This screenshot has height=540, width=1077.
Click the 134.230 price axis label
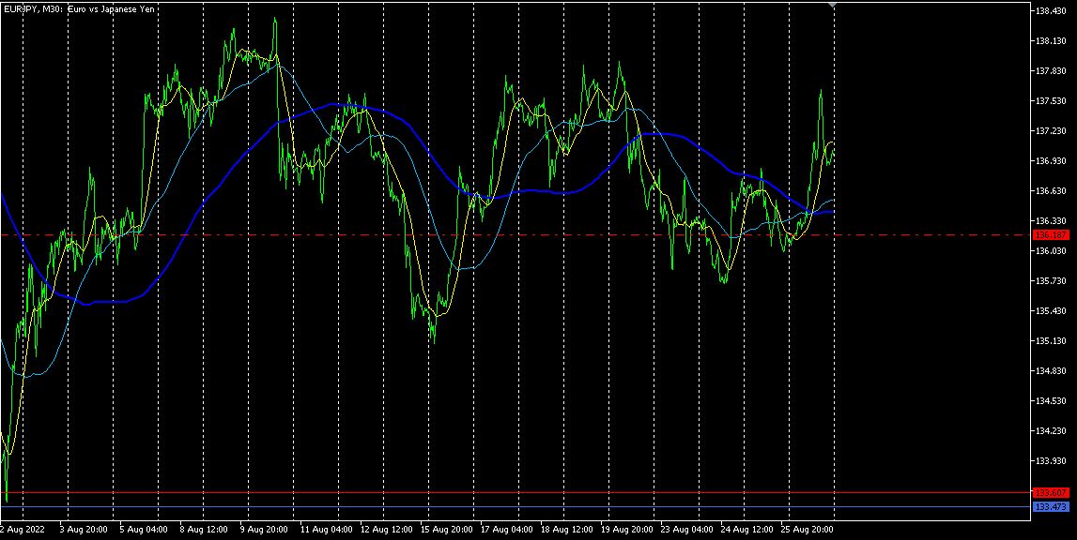tap(1051, 431)
